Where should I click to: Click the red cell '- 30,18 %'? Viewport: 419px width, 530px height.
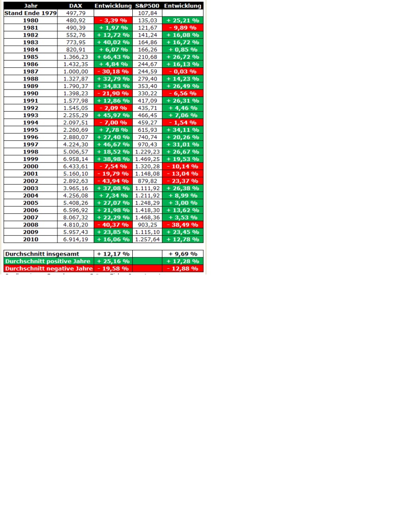tap(113, 72)
